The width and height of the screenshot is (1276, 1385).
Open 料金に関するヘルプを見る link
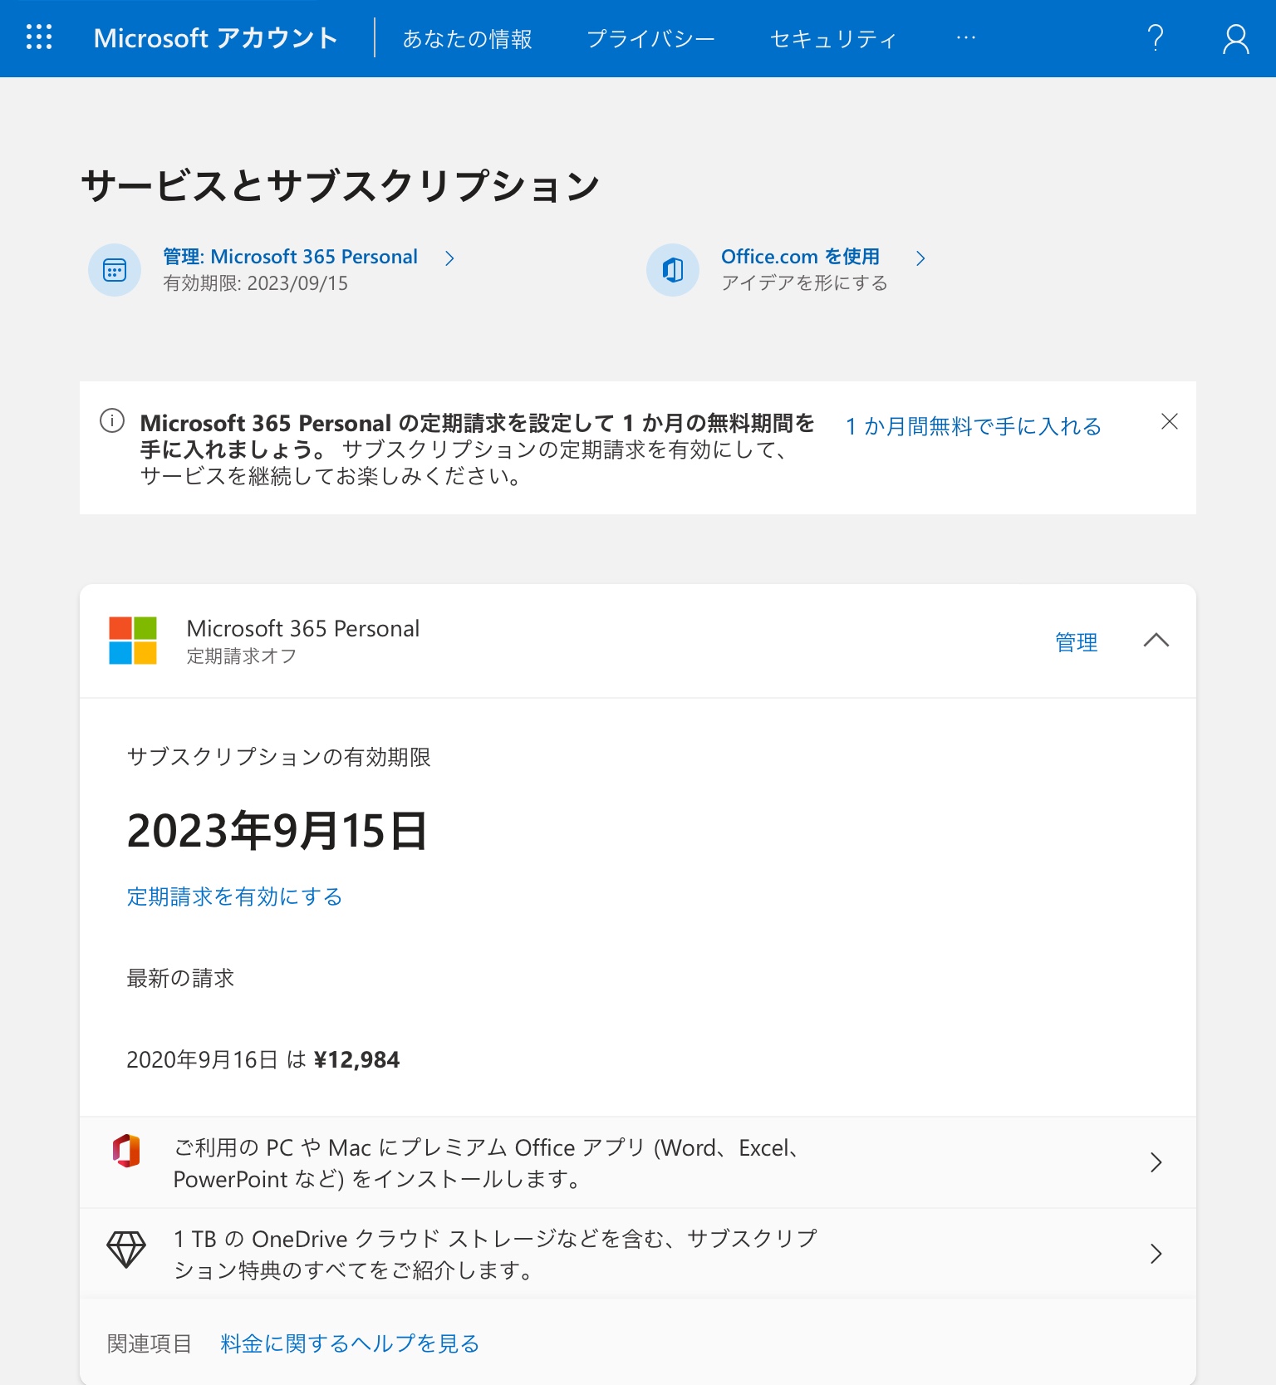(x=350, y=1343)
